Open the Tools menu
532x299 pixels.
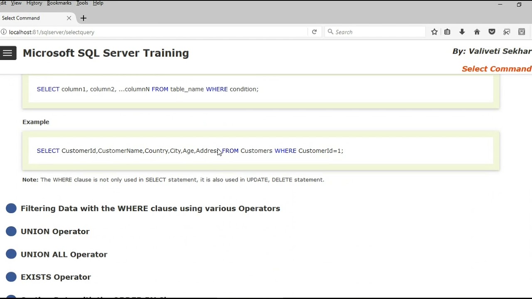click(82, 3)
